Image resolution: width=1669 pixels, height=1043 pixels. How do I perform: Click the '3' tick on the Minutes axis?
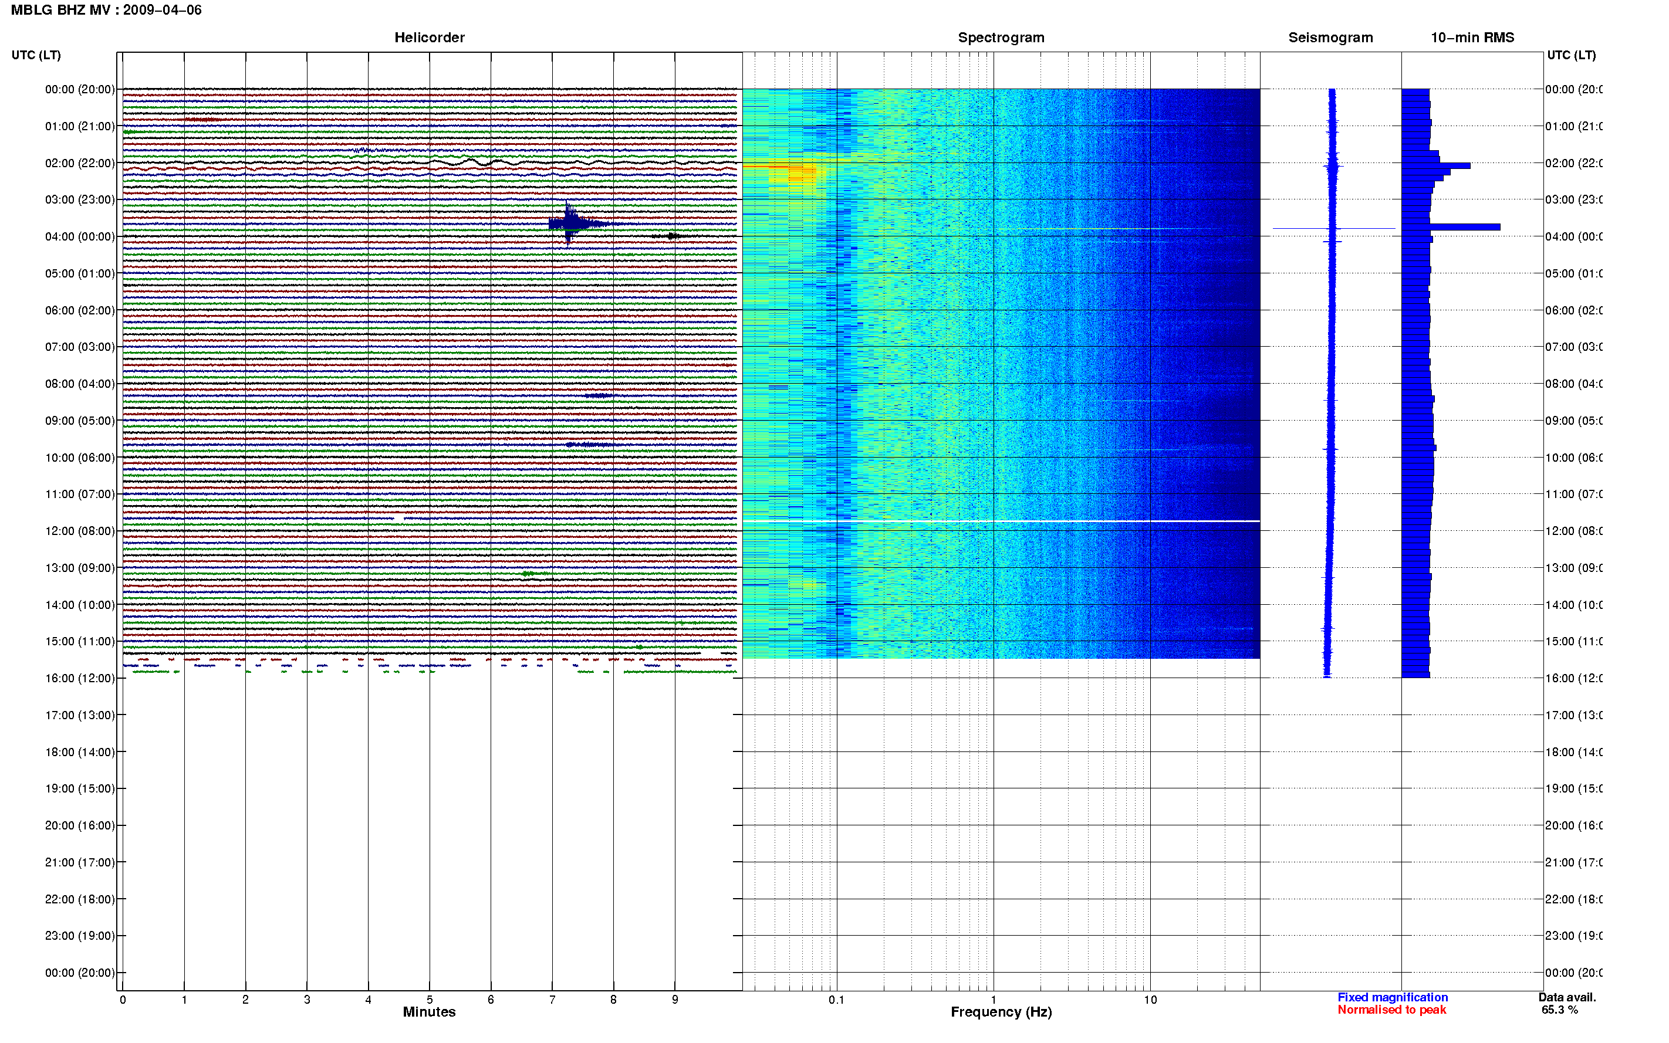point(307,1000)
